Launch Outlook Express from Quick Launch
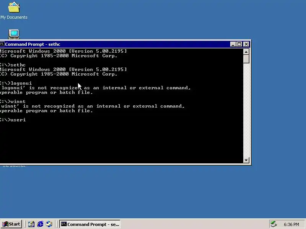306x229 pixels. click(x=49, y=224)
